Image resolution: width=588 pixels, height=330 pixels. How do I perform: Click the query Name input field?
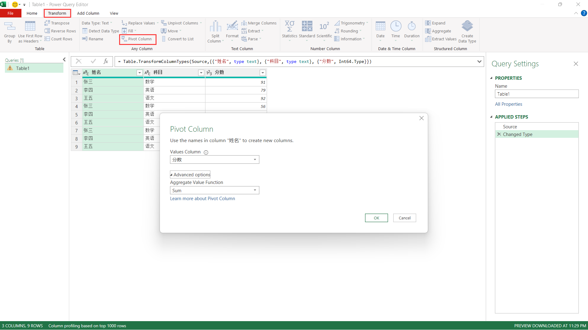536,94
